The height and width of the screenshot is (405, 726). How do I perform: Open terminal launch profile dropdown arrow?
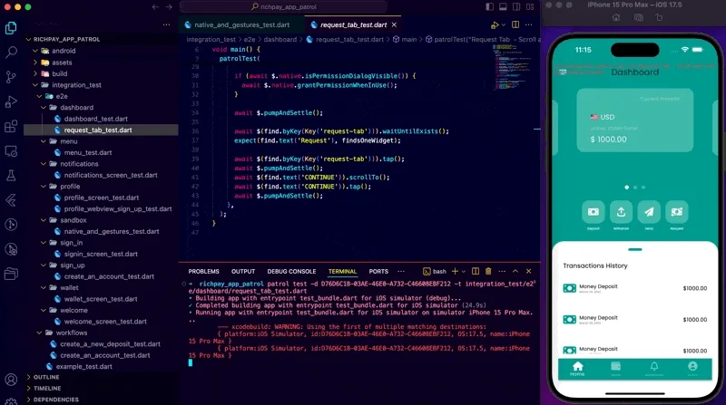pos(463,272)
